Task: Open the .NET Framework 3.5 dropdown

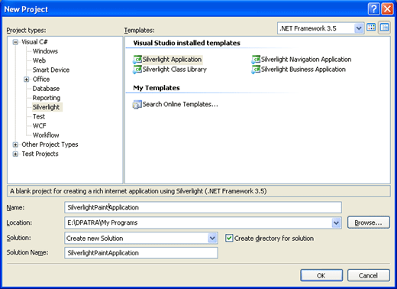Action: 359,28
